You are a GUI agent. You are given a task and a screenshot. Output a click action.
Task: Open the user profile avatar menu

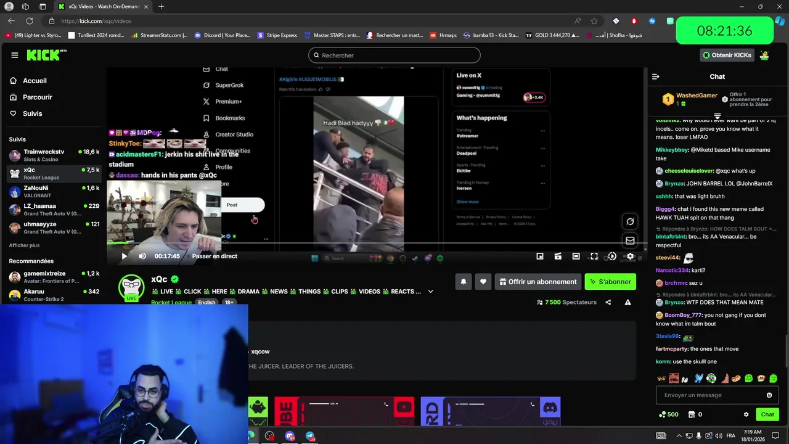764,55
